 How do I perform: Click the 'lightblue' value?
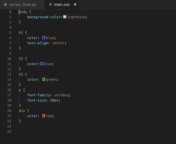coord(76,17)
